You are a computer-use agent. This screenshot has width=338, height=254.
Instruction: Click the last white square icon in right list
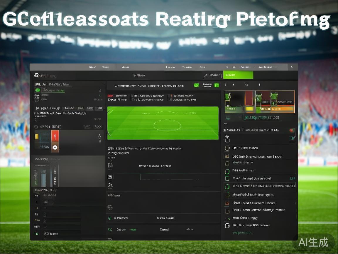227,225
